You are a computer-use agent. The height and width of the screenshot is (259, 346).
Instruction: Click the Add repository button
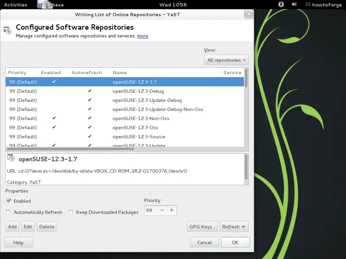(x=13, y=227)
